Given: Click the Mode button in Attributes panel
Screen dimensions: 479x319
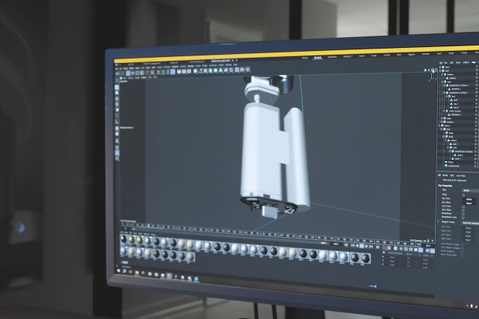Looking at the screenshot, I should pos(444,175).
